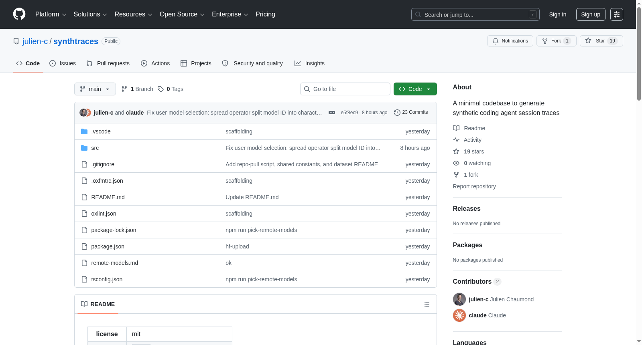The width and height of the screenshot is (642, 345).
Task: Open the Projects tab
Action: 196,63
